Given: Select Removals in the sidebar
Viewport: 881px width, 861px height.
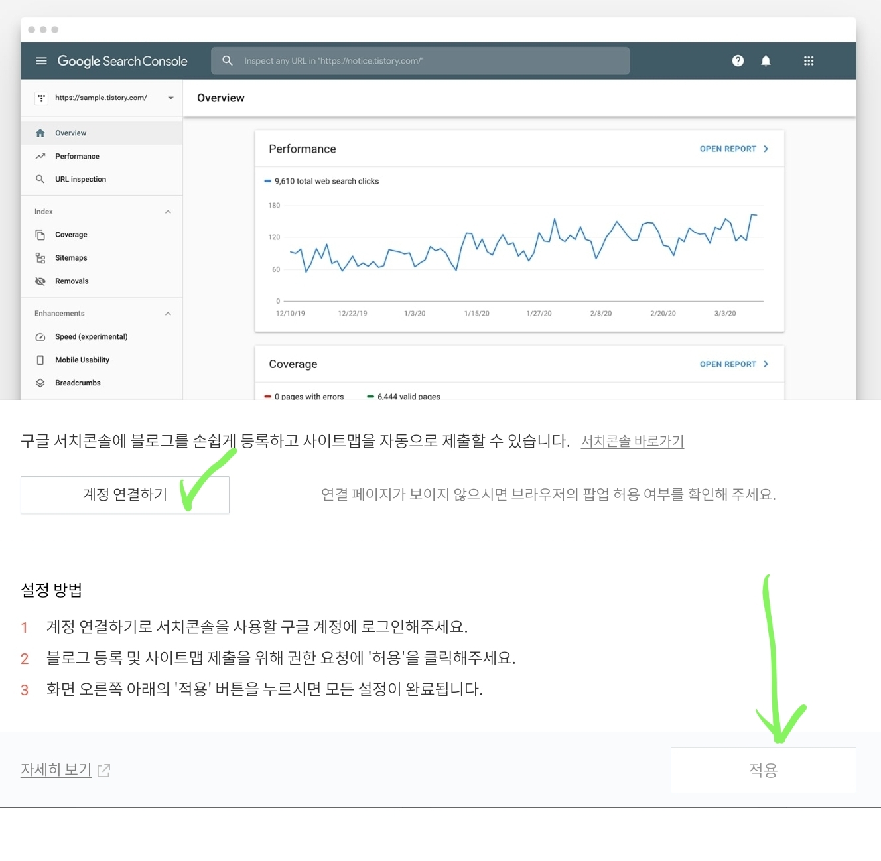Looking at the screenshot, I should click(x=102, y=281).
